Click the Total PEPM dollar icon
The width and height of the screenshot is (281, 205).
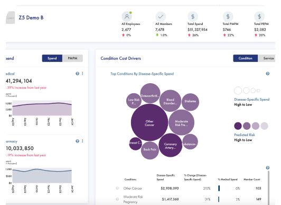[259, 16]
